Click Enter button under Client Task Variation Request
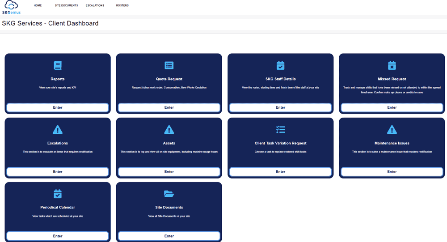The height and width of the screenshot is (242, 447). click(x=281, y=172)
